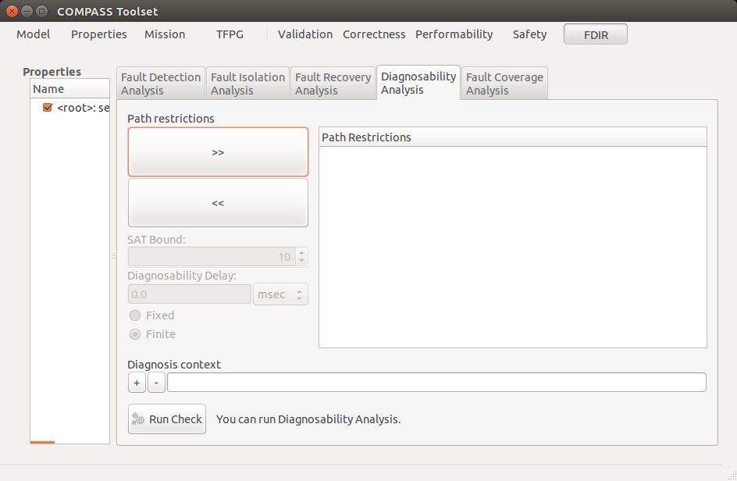737x481 pixels.
Task: Click the Run Check label
Action: (x=176, y=419)
